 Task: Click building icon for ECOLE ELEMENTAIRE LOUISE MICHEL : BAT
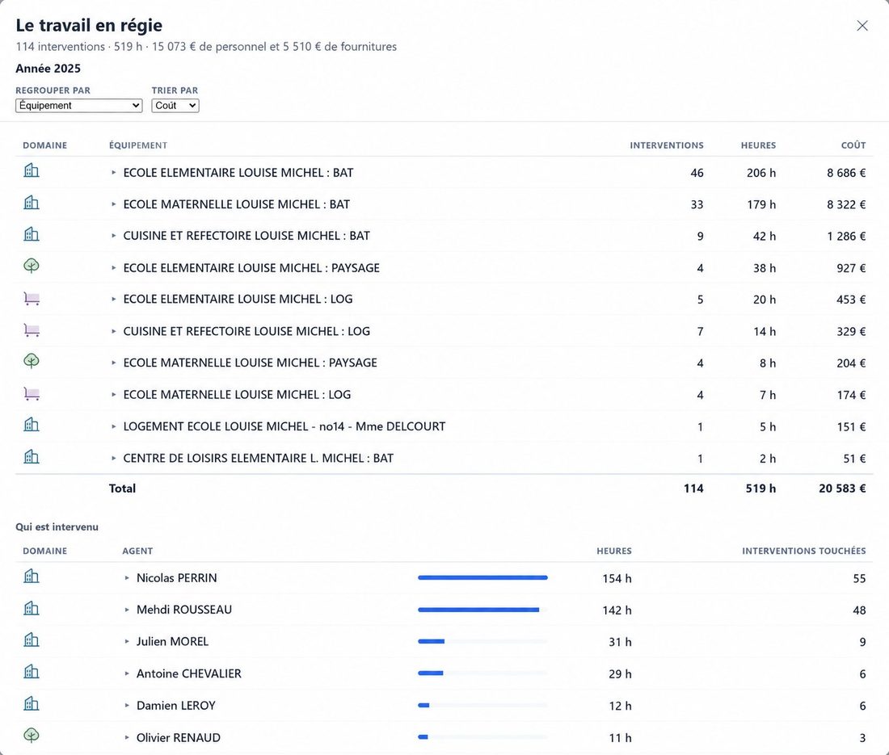32,170
